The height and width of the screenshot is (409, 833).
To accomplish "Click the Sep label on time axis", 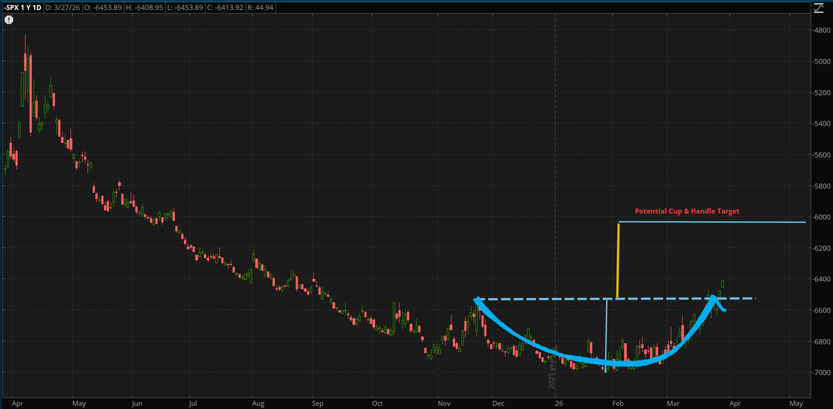I will point(317,403).
